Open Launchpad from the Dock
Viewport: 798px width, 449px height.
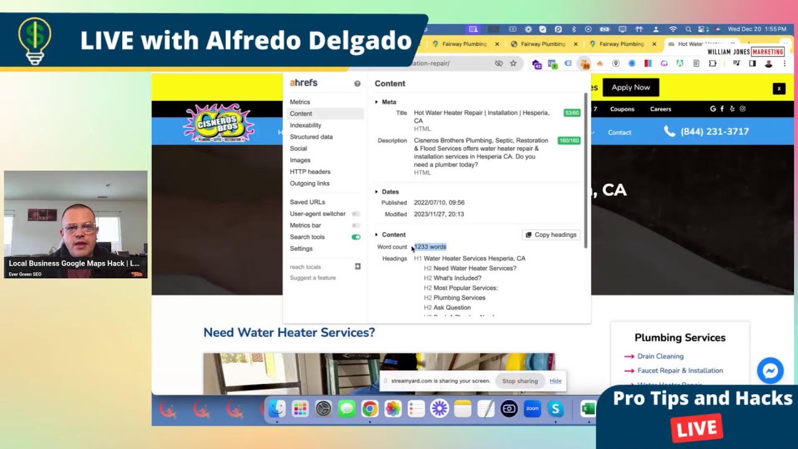pyautogui.click(x=300, y=409)
